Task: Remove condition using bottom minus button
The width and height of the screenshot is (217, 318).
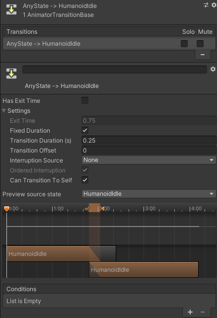Action: pos(203,312)
